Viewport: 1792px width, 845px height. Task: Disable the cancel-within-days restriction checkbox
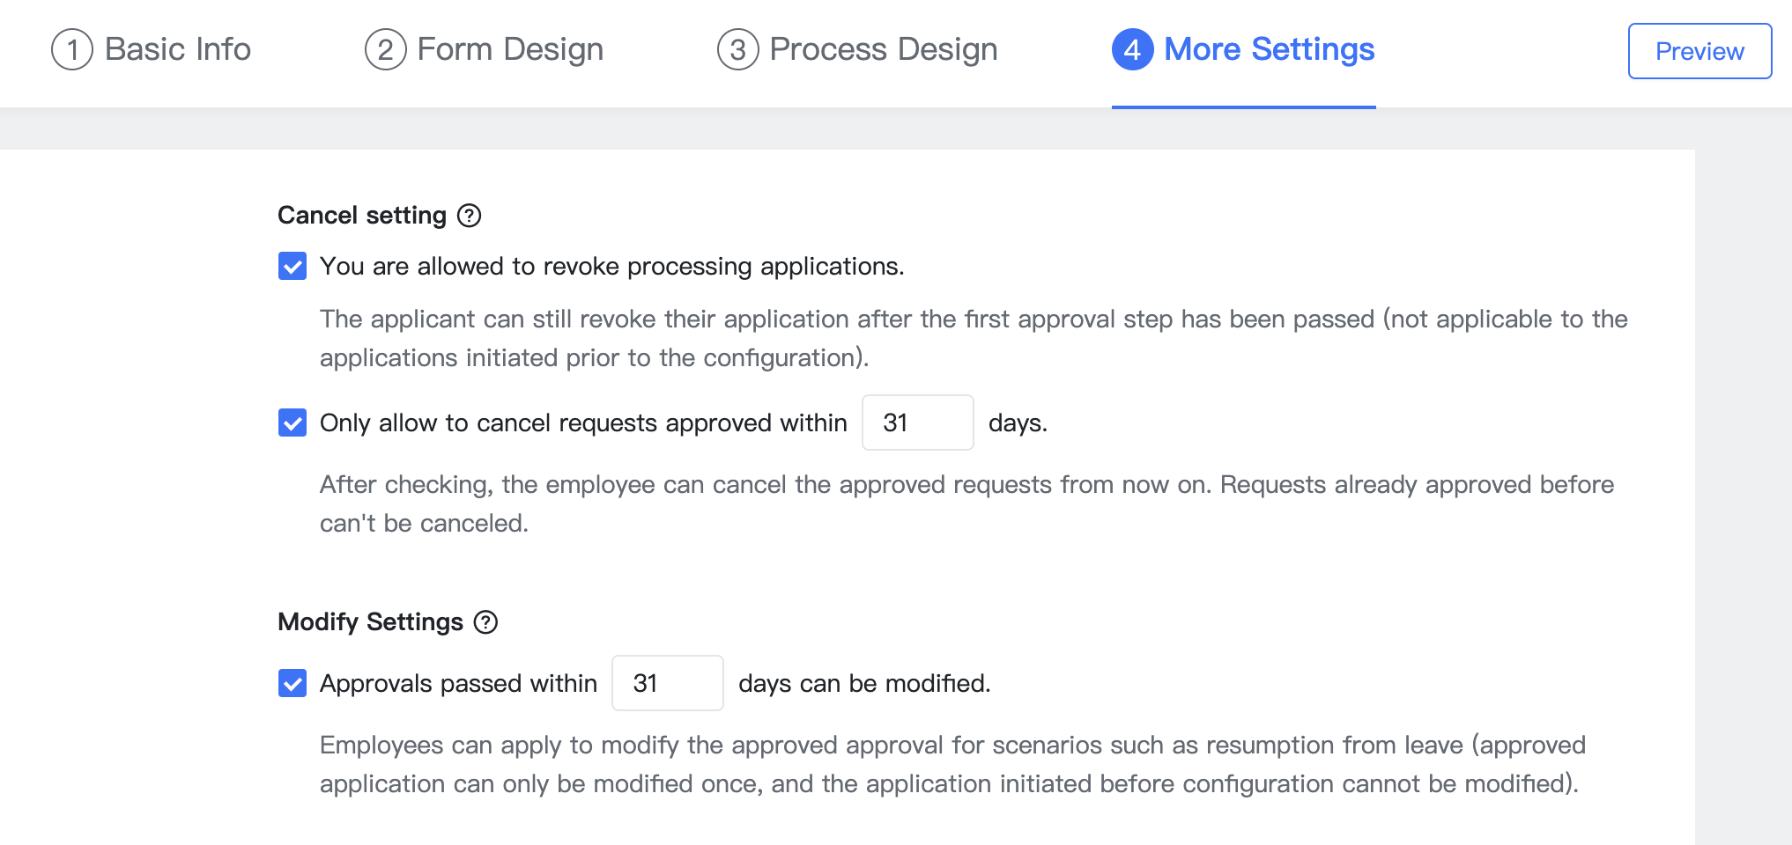pyautogui.click(x=292, y=423)
